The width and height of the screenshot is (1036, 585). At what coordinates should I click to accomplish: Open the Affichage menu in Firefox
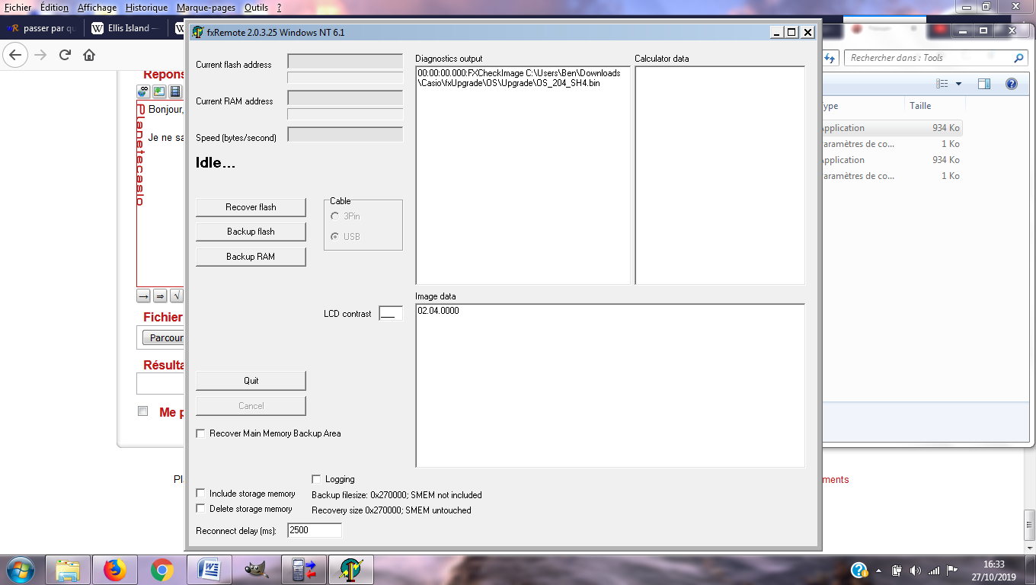pos(98,8)
